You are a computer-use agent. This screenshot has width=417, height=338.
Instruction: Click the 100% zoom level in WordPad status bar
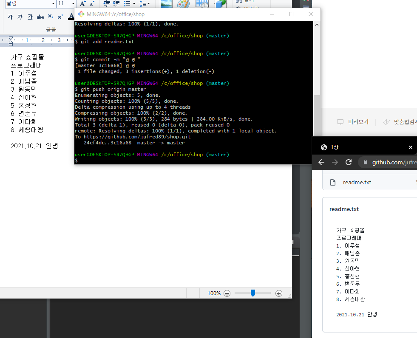click(x=214, y=293)
